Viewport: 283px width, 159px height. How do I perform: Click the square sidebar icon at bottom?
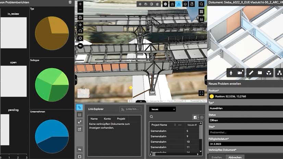point(79,157)
